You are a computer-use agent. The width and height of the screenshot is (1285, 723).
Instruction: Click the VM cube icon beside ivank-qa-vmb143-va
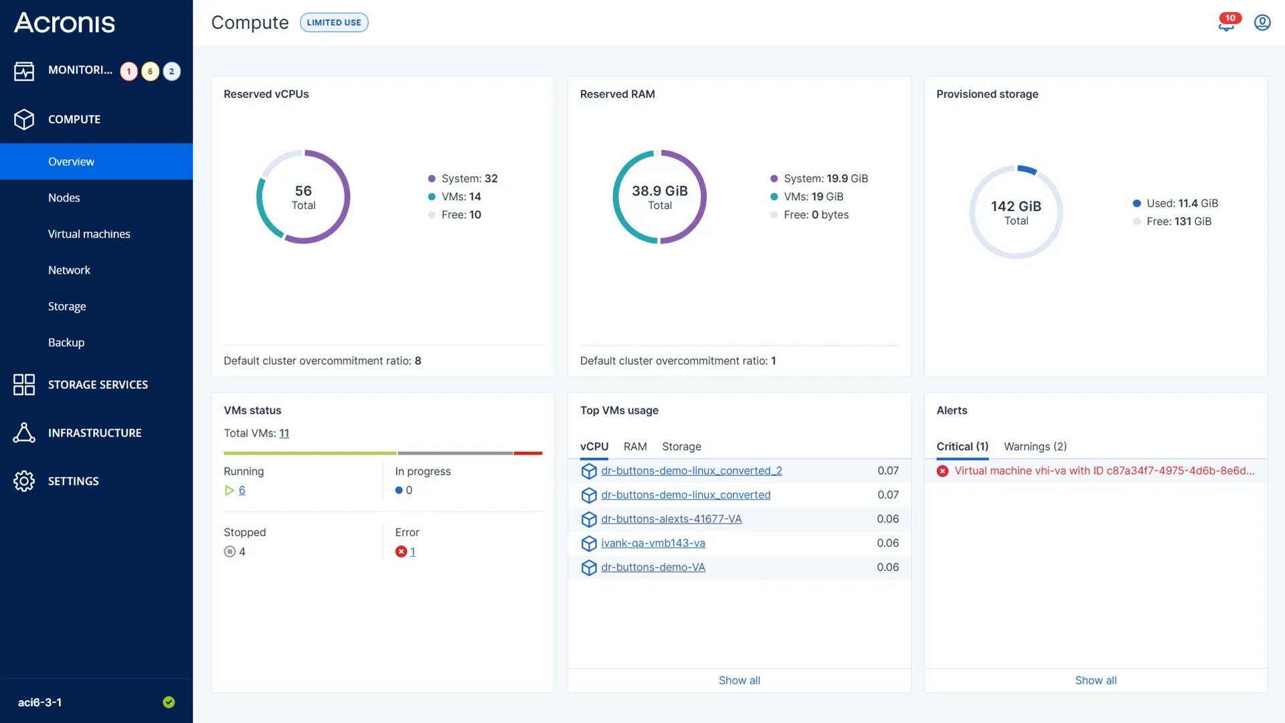click(x=589, y=544)
